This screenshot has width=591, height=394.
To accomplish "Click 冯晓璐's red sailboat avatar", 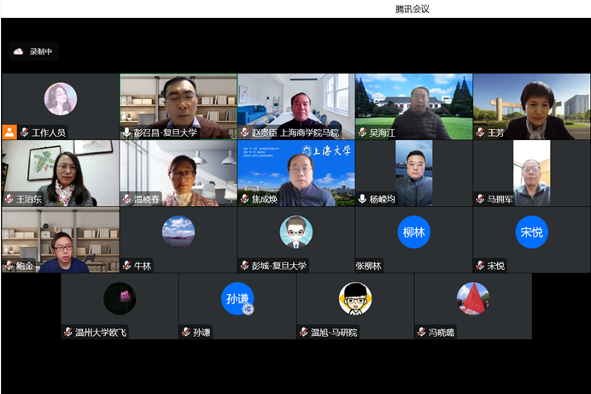I will coord(472,298).
